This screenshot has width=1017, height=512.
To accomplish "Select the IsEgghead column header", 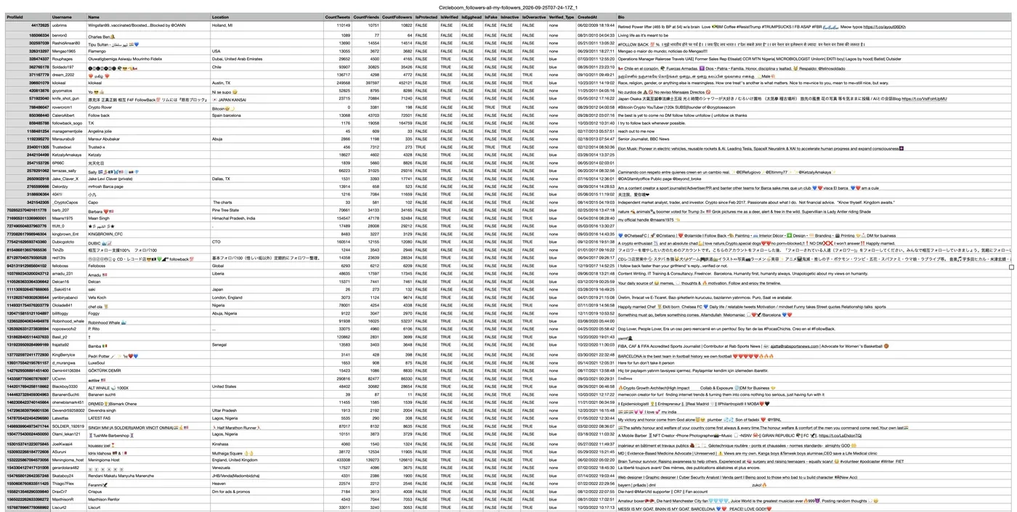I will [472, 17].
